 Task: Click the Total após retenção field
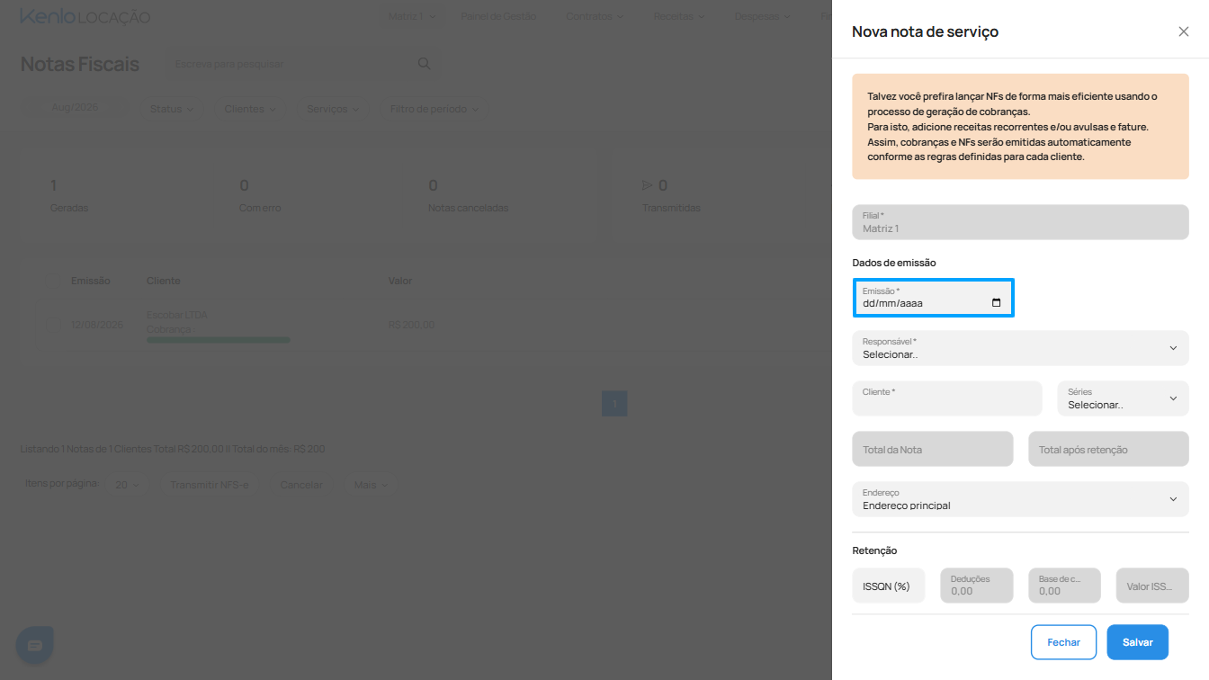[1108, 449]
